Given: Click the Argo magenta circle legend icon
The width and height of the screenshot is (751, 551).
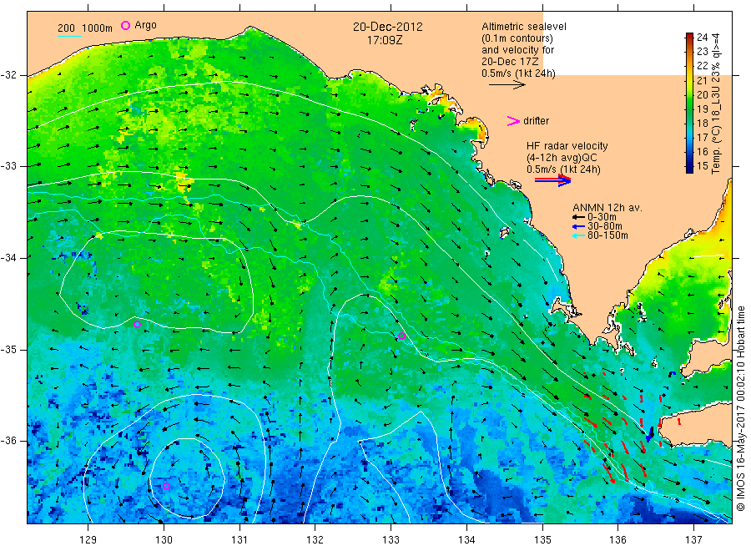Looking at the screenshot, I should coord(125,25).
